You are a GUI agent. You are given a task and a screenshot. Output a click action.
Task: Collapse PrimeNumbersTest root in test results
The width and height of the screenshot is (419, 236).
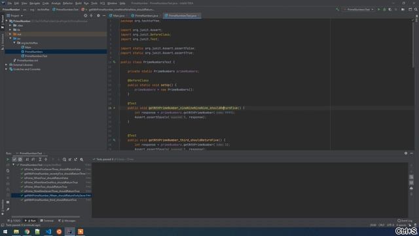(x=14, y=165)
